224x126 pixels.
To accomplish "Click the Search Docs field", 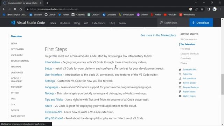I will point(173,22).
